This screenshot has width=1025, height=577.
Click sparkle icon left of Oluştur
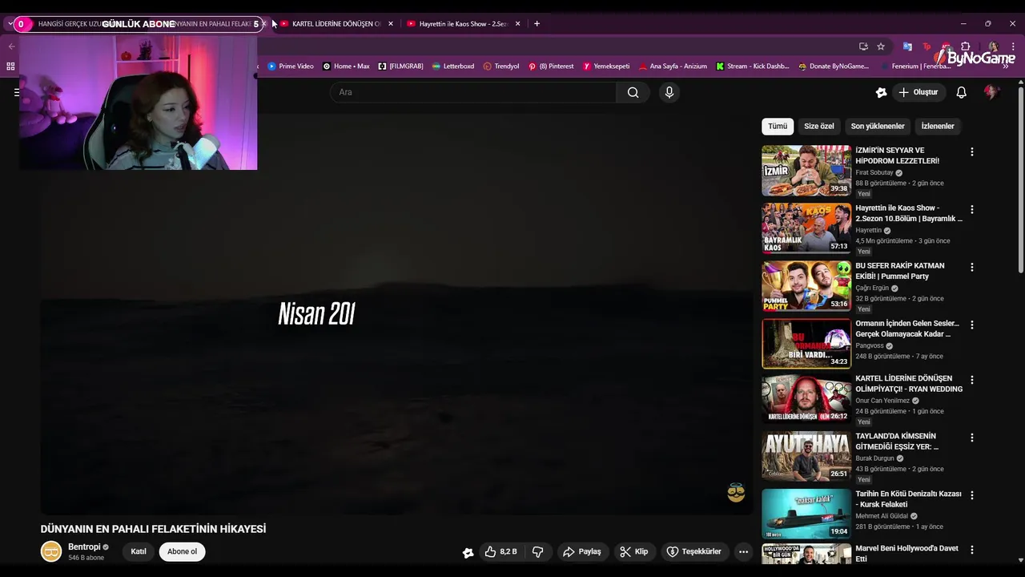coord(881,92)
